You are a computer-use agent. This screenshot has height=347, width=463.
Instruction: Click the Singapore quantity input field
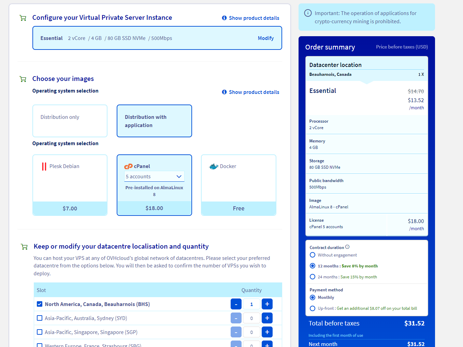click(x=251, y=332)
